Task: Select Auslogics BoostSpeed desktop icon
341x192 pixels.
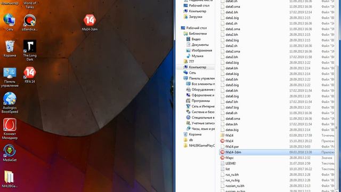Action: (10, 103)
